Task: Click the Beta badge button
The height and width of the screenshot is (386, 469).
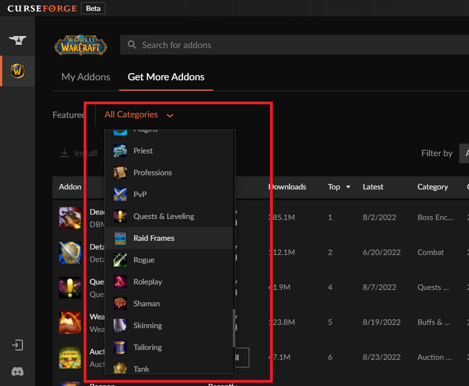Action: (93, 8)
